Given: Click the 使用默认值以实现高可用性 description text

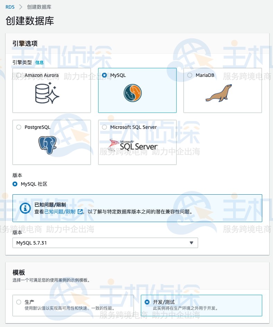Looking at the screenshot, I should tap(70, 308).
